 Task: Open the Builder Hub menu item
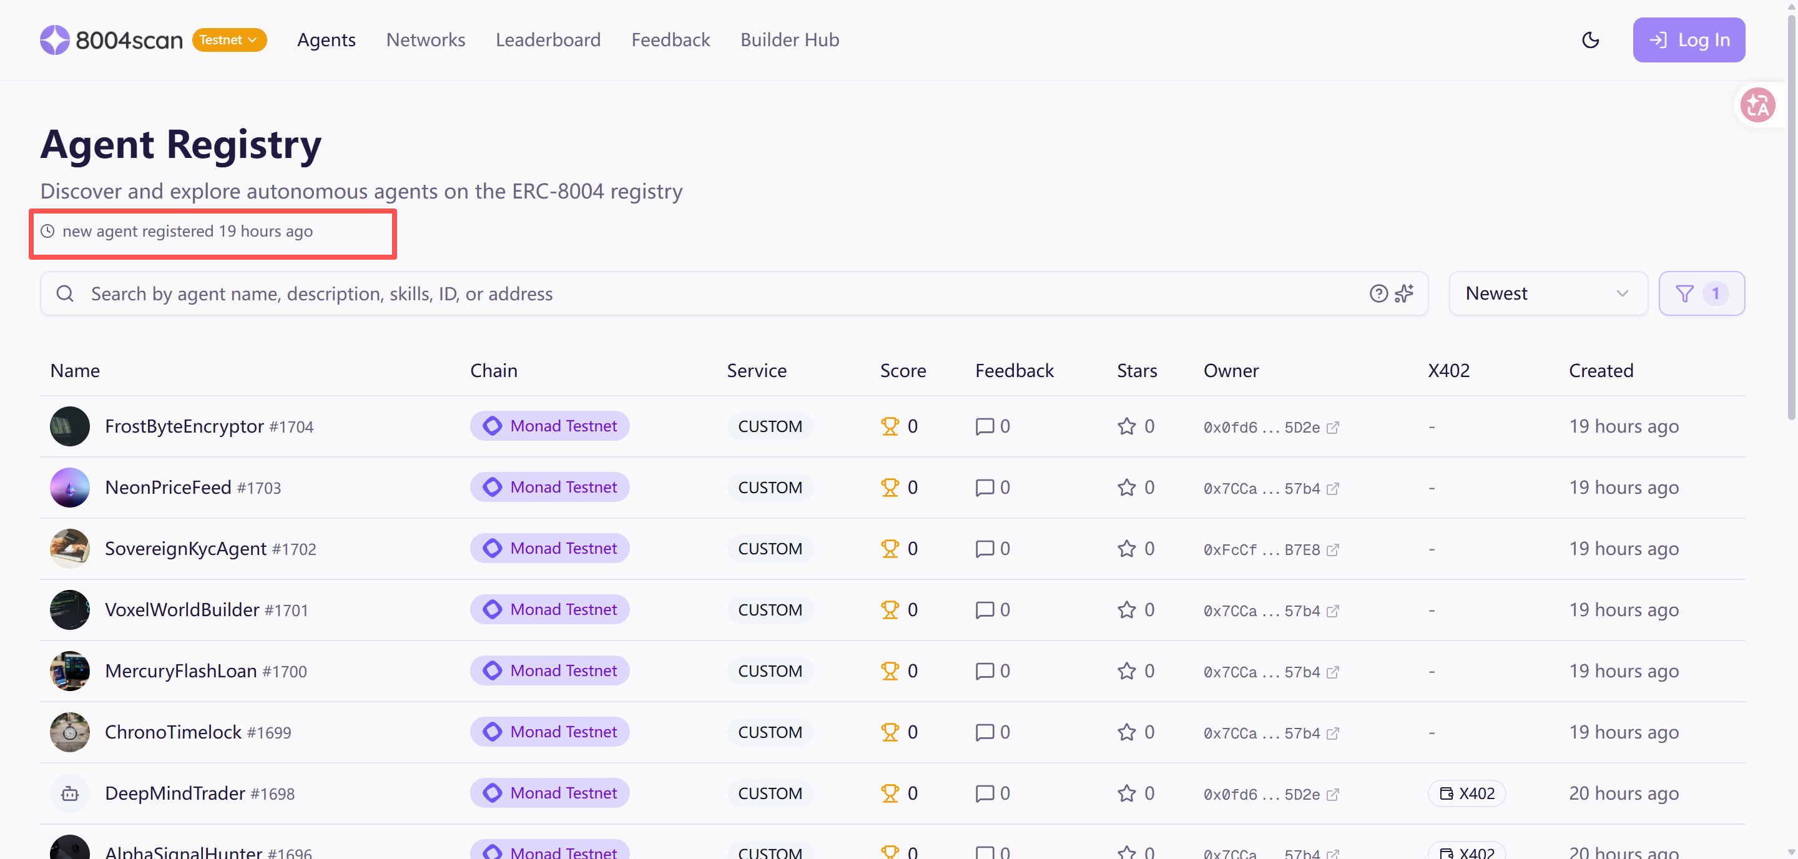[789, 40]
